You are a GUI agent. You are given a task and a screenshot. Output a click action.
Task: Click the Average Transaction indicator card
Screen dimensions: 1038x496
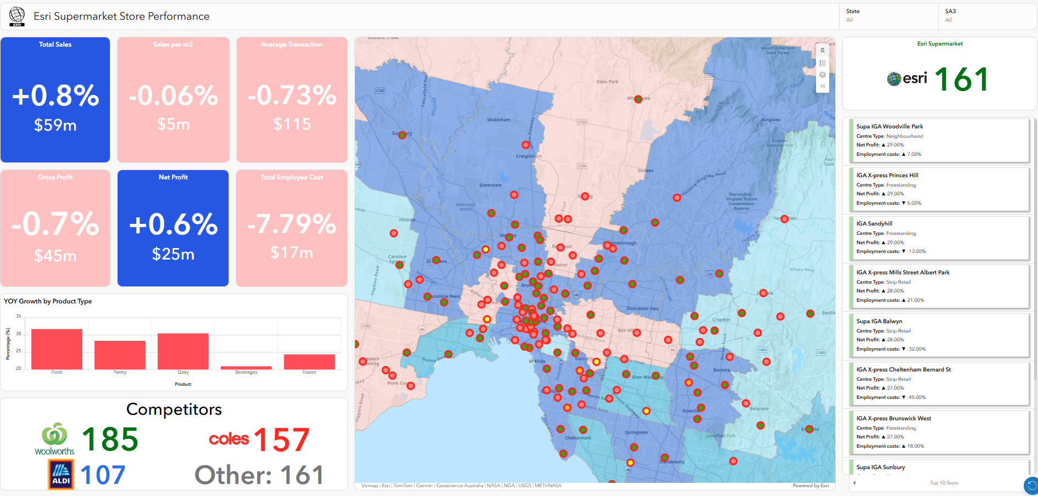point(292,100)
